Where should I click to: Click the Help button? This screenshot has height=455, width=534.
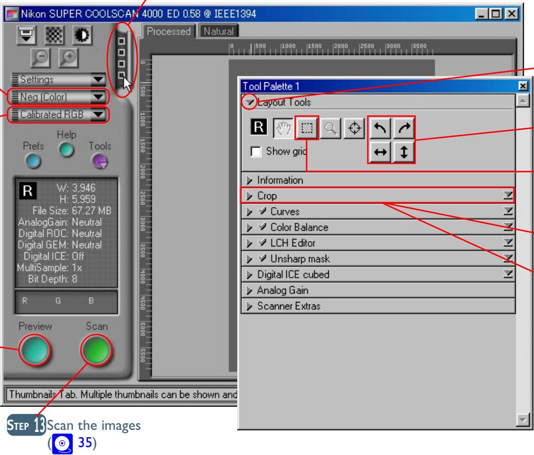(x=66, y=150)
